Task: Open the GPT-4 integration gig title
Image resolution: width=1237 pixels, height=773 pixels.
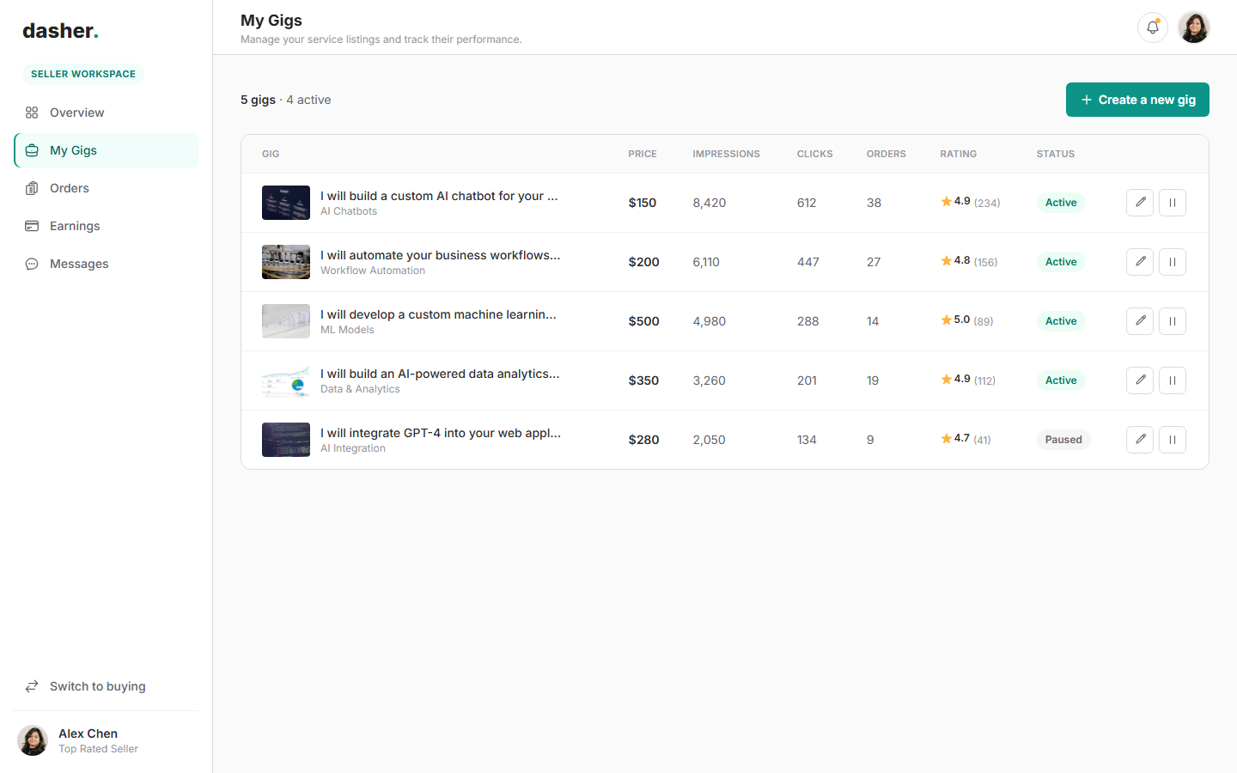Action: pyautogui.click(x=441, y=433)
